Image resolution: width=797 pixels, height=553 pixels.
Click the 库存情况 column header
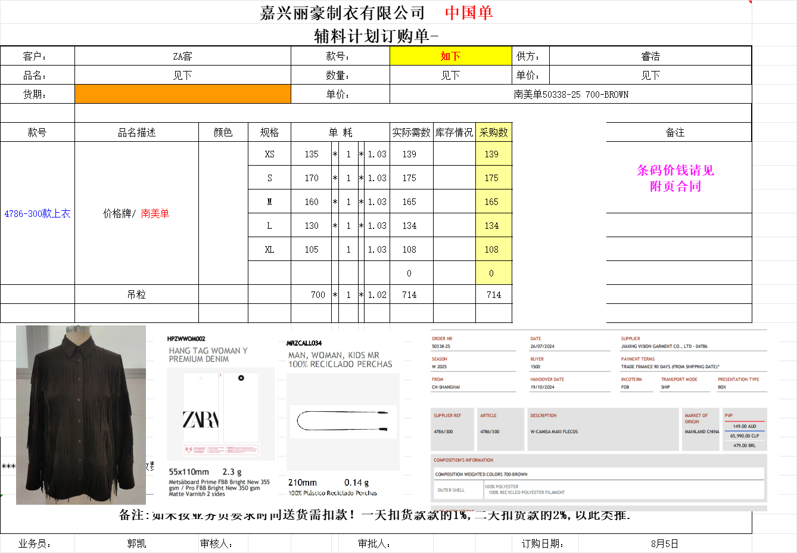(x=454, y=132)
